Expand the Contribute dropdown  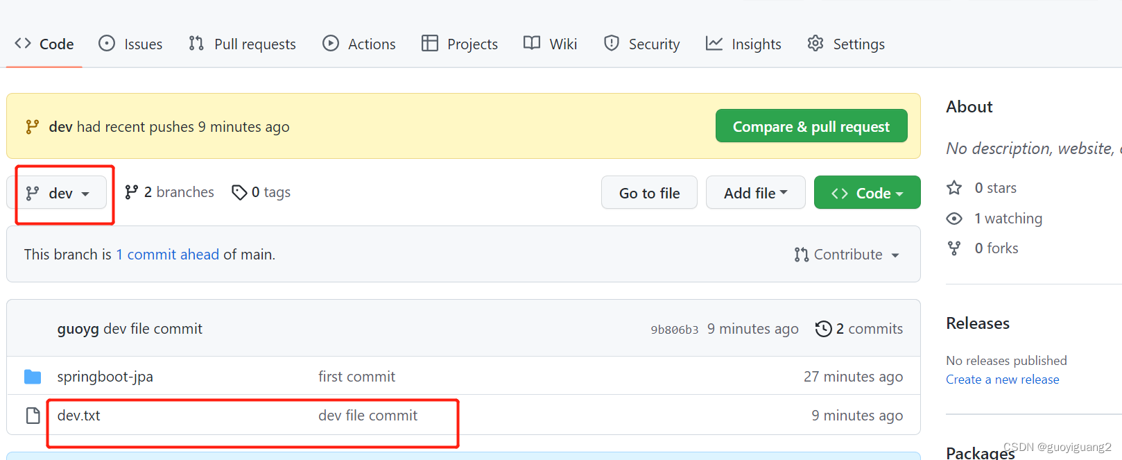coord(847,255)
